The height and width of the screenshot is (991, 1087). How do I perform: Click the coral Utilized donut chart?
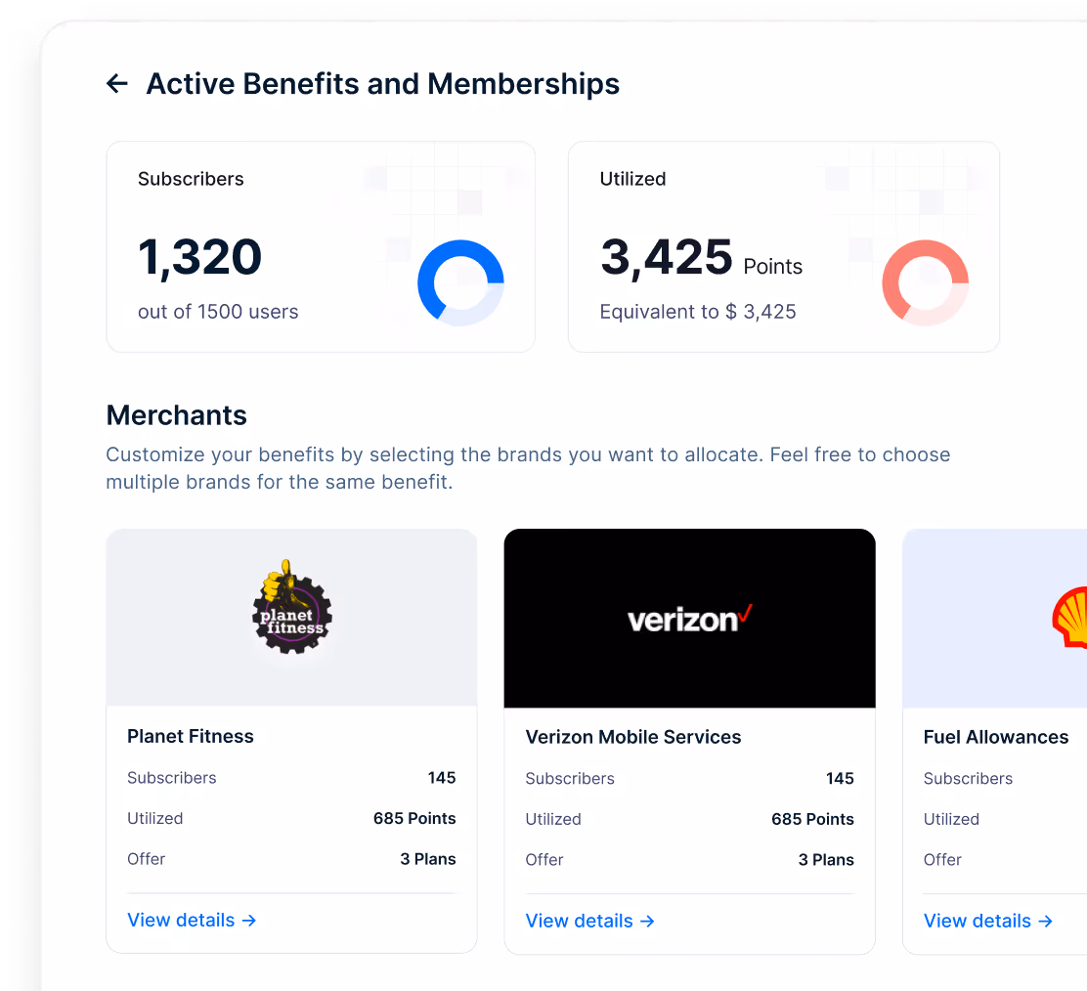pyautogui.click(x=925, y=282)
